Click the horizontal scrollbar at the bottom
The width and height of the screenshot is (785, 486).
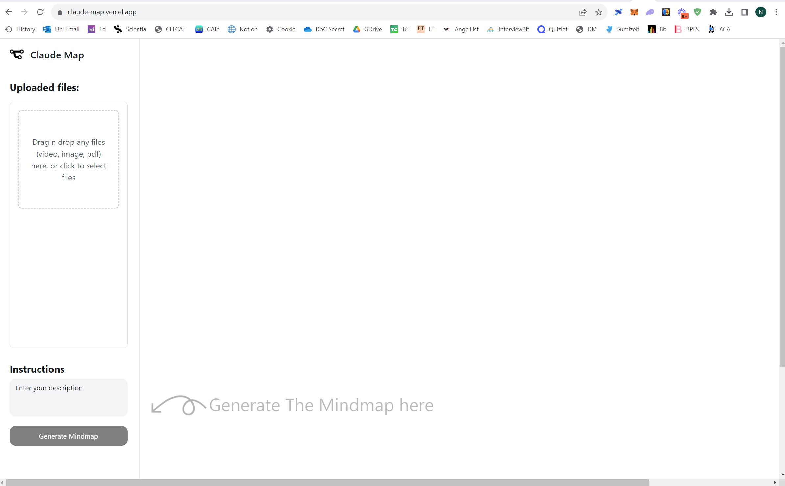[x=327, y=482]
